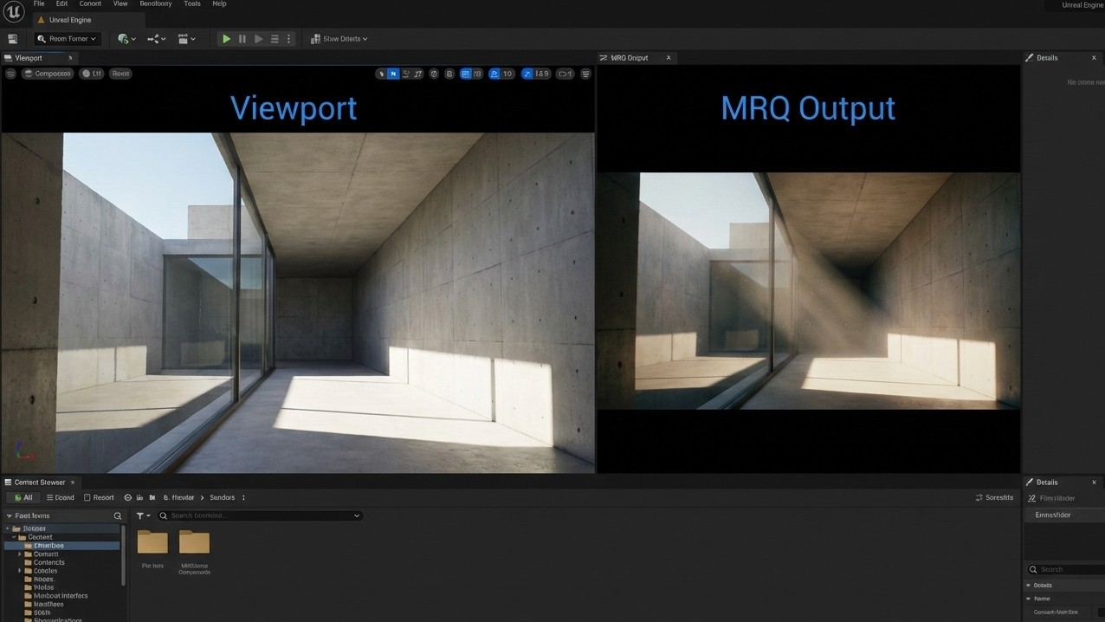Click the play options three-dot icon
Image resolution: width=1105 pixels, height=622 pixels.
pos(289,39)
